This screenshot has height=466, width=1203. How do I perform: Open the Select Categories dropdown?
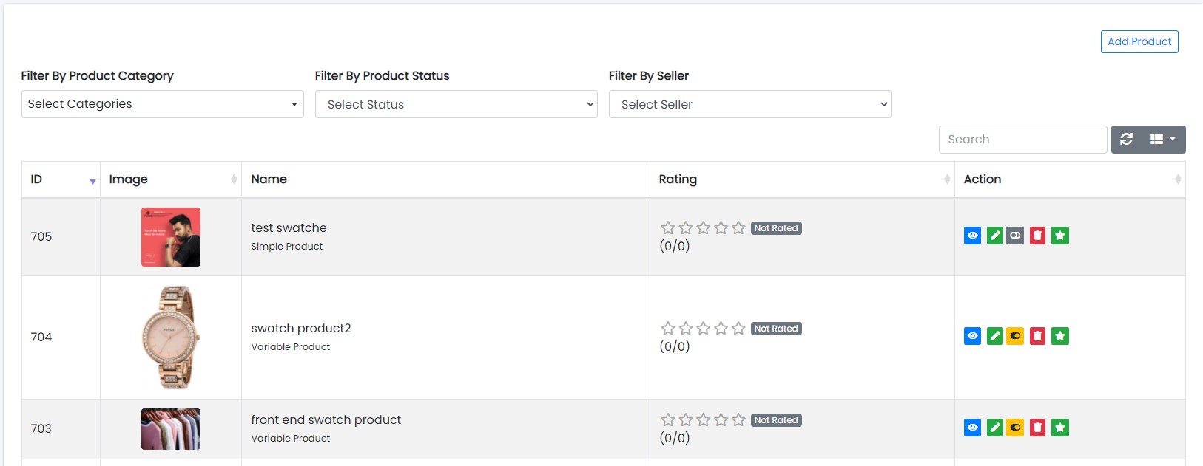point(162,104)
